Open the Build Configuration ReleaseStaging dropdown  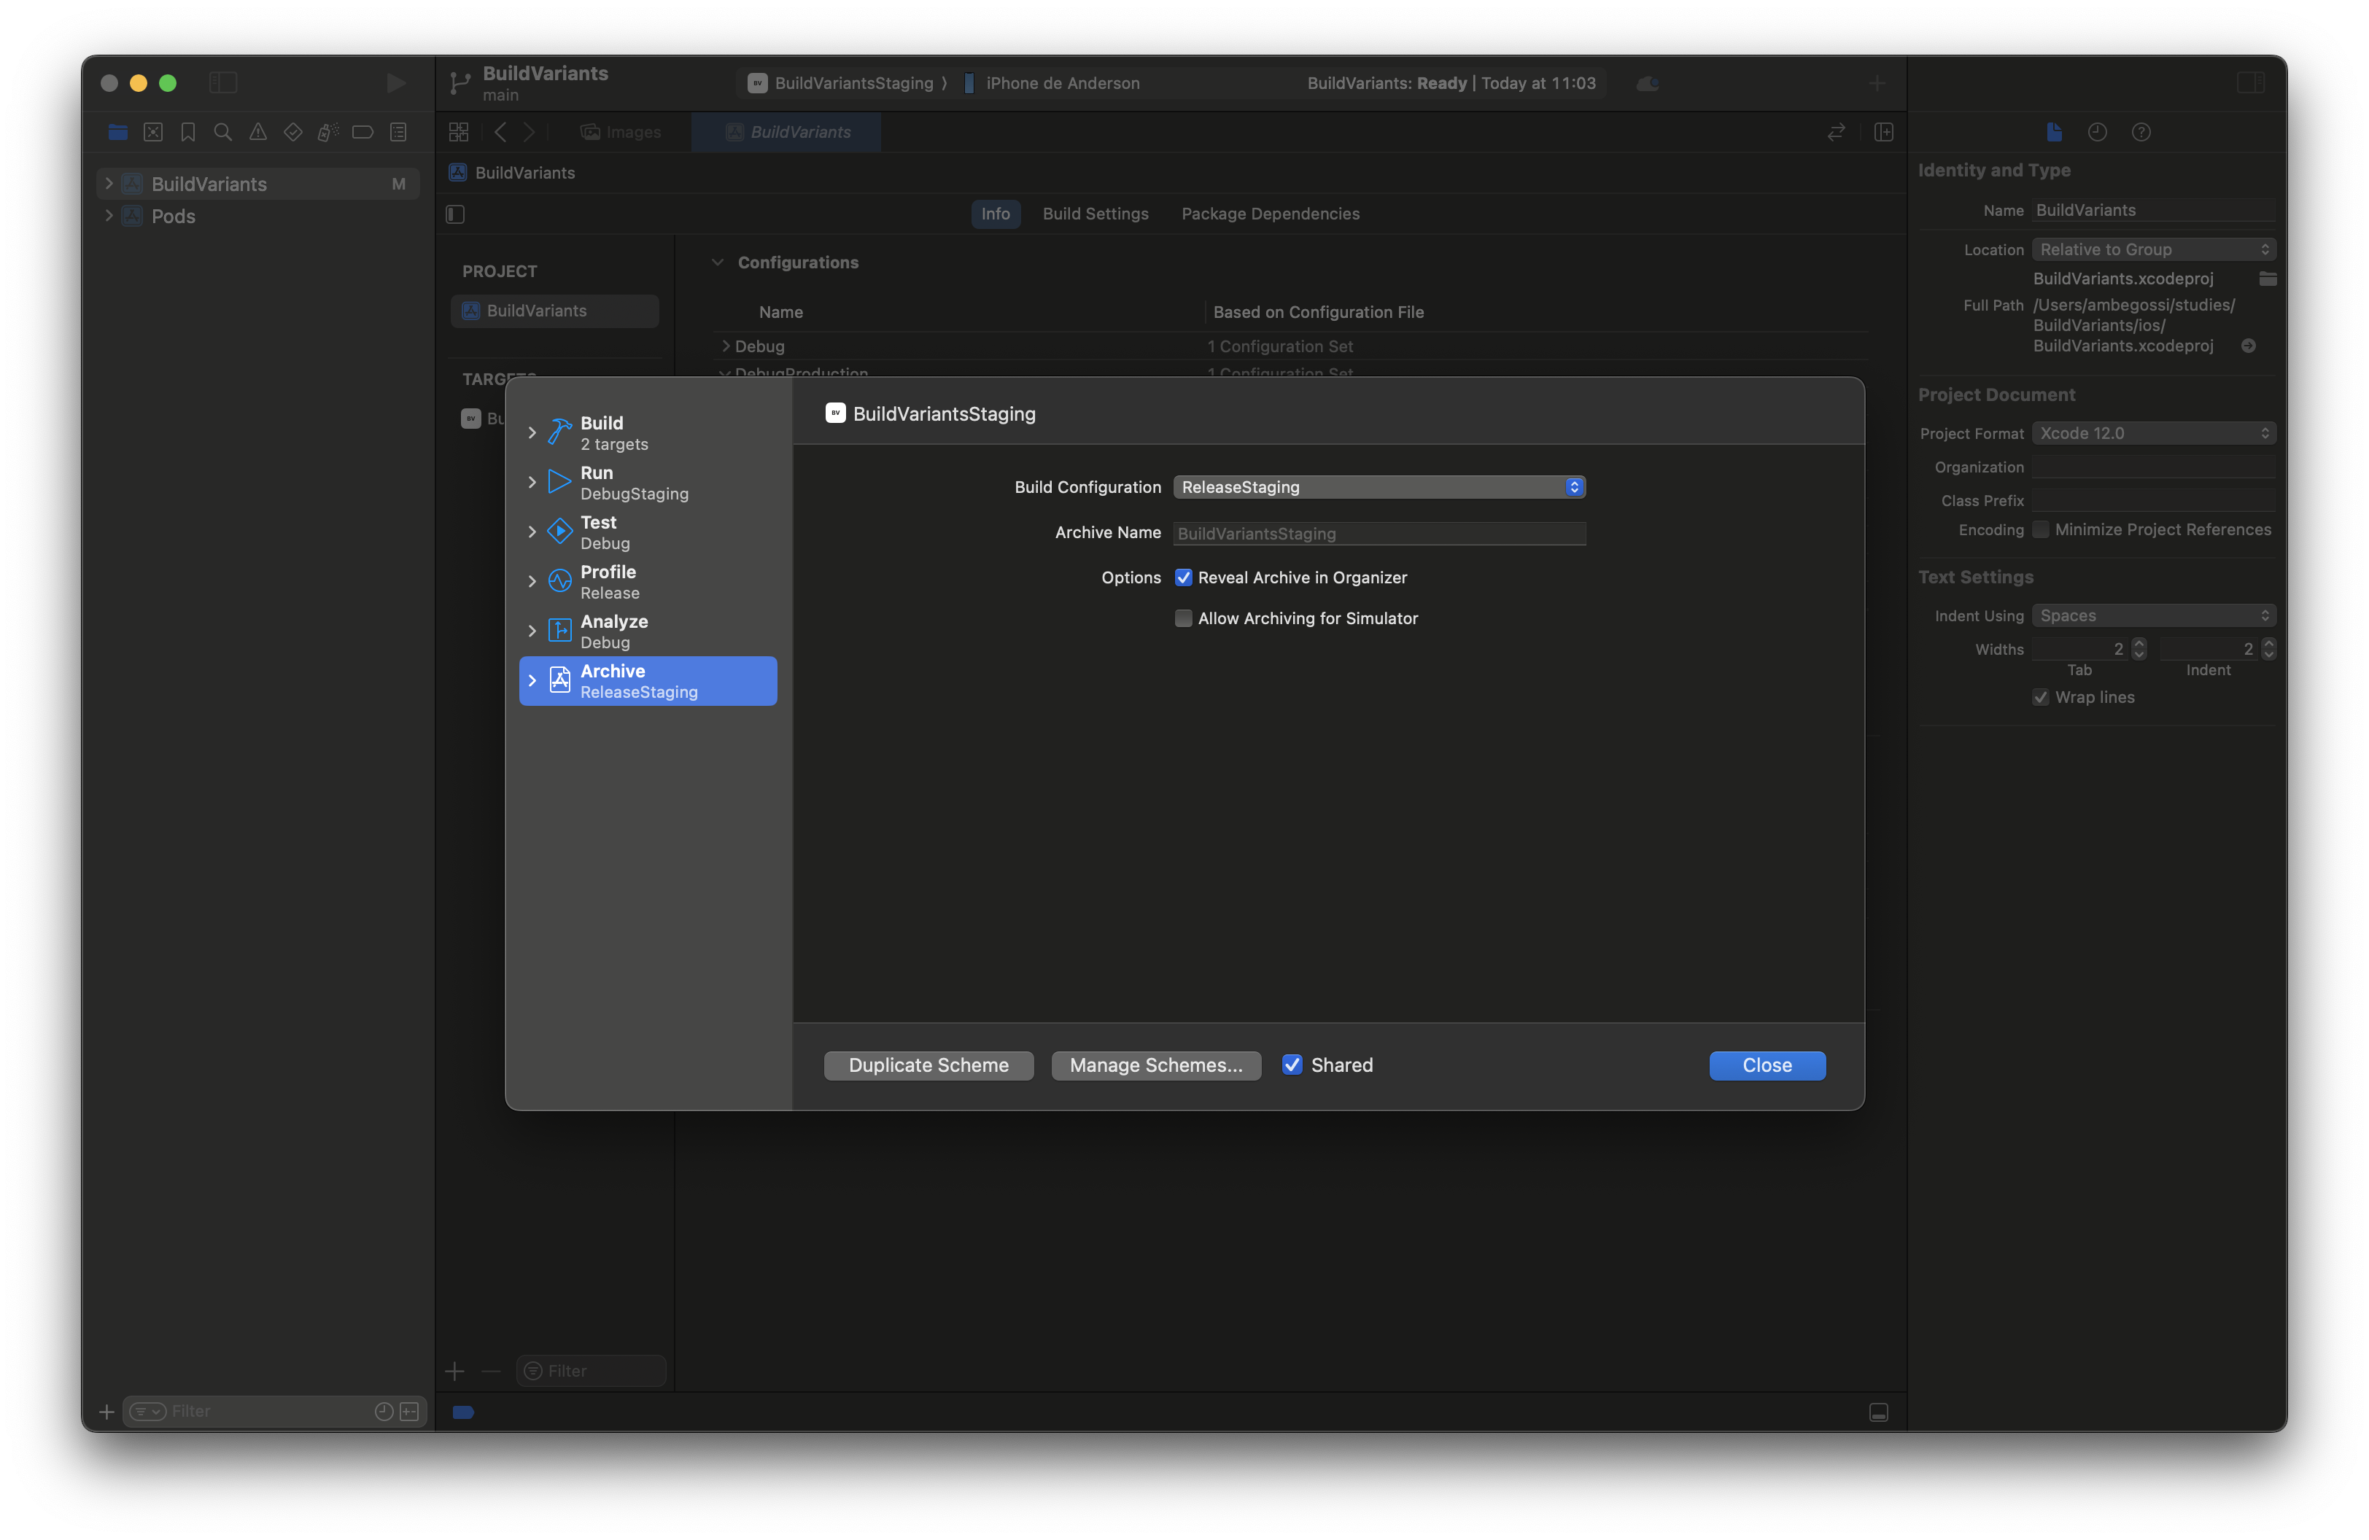[x=1379, y=488]
